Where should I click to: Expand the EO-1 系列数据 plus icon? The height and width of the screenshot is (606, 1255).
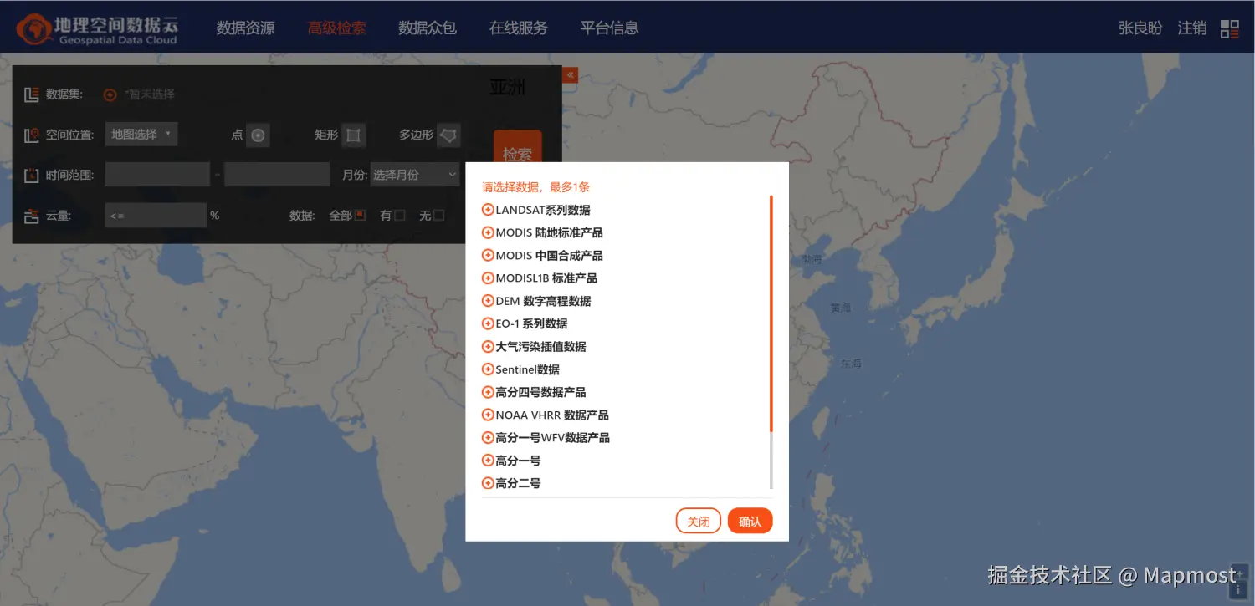(488, 323)
